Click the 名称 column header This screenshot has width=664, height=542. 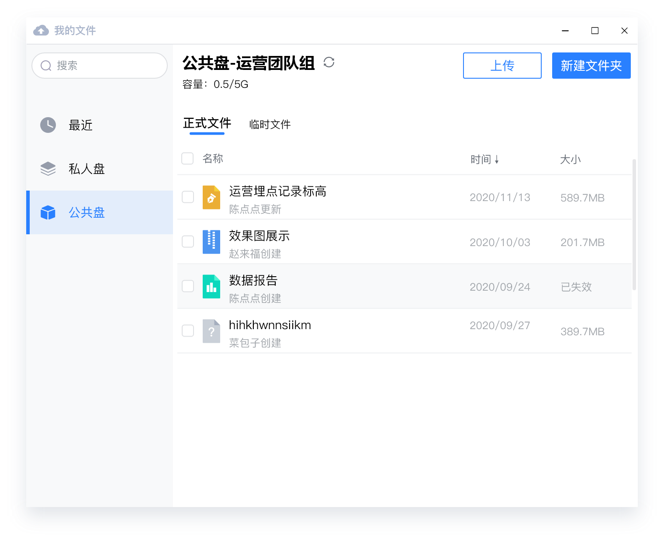[x=213, y=158]
